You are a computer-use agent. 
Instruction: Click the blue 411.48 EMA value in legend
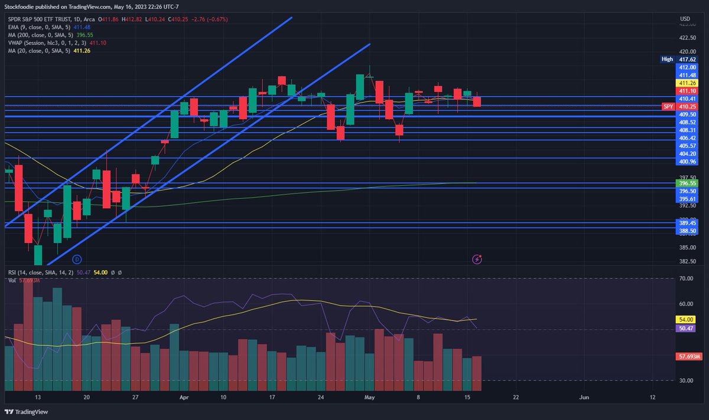[x=81, y=28]
